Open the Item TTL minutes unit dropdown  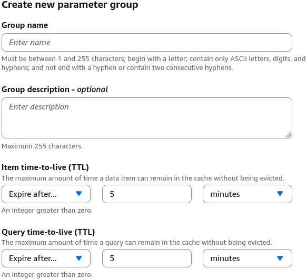point(247,194)
